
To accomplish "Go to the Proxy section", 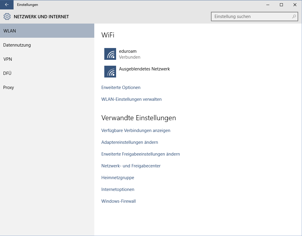I will pyautogui.click(x=47, y=87).
